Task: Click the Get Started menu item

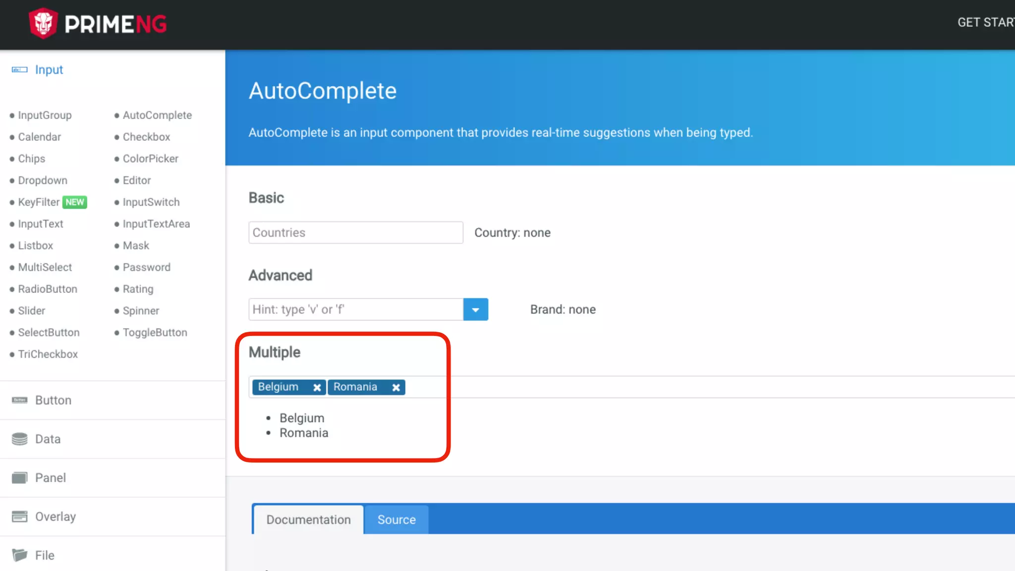Action: point(985,22)
